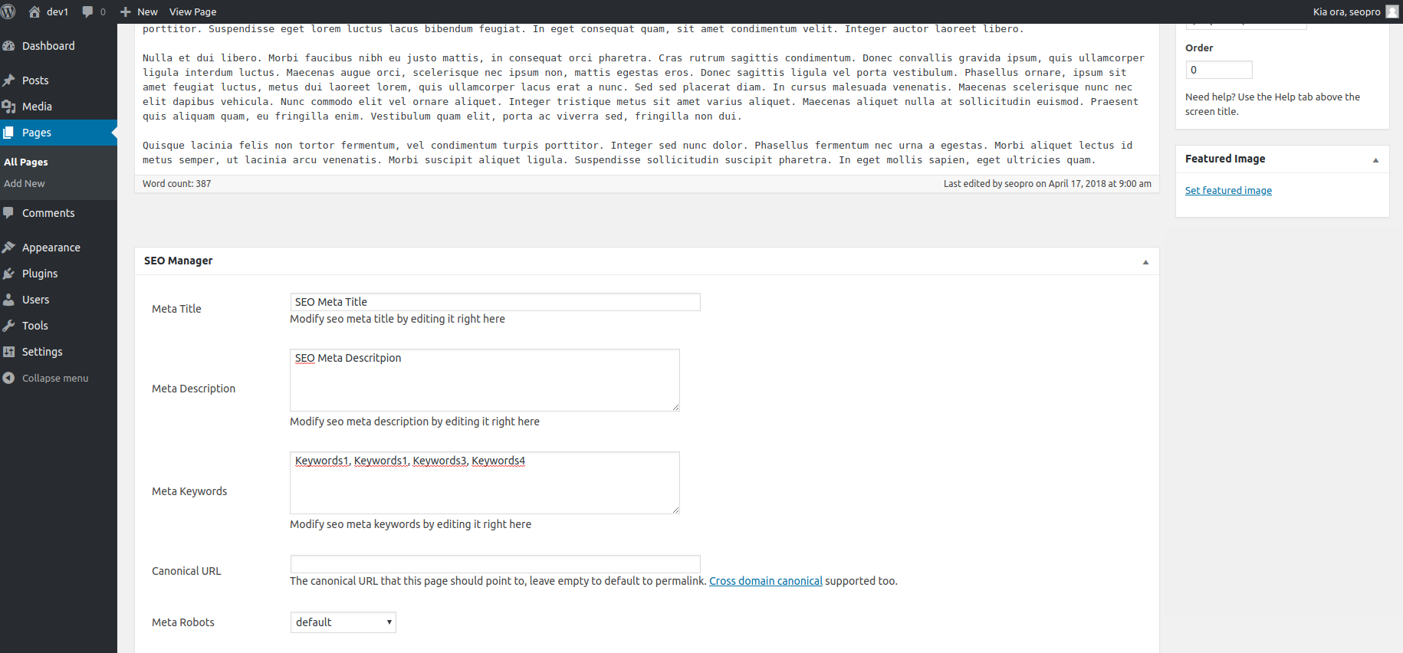Open Add New under Pages
1403x653 pixels.
(25, 184)
